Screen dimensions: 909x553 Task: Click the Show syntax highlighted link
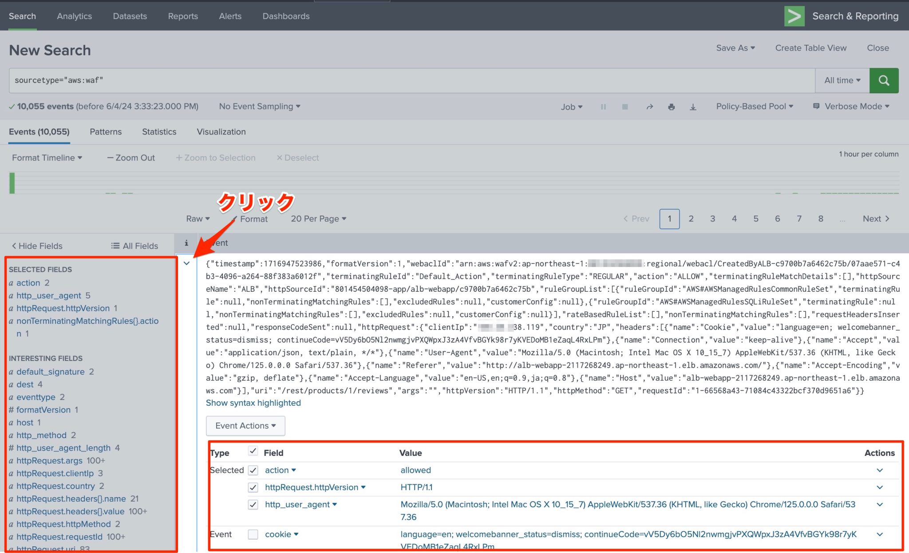pos(253,403)
